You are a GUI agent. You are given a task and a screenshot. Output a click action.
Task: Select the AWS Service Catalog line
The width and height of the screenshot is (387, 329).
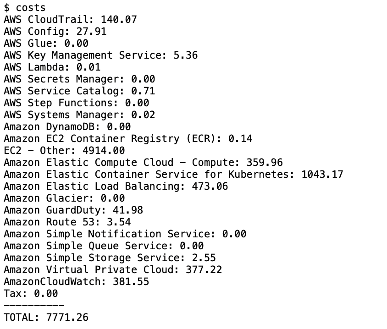pyautogui.click(x=79, y=91)
